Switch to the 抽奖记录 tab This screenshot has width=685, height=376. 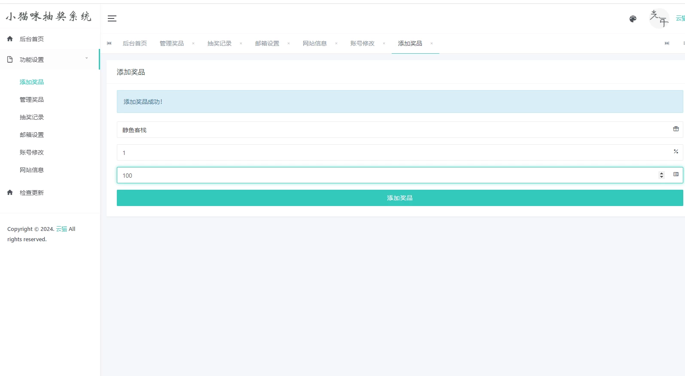point(219,43)
